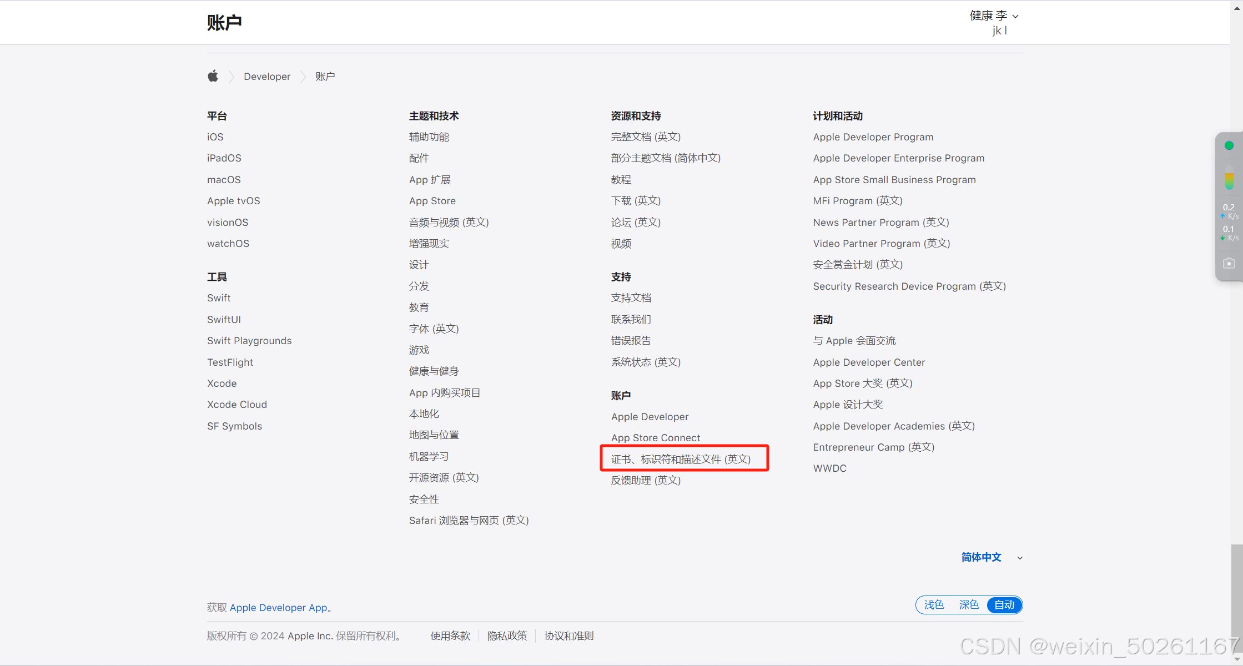Select the 浅色 light appearance option

(934, 605)
